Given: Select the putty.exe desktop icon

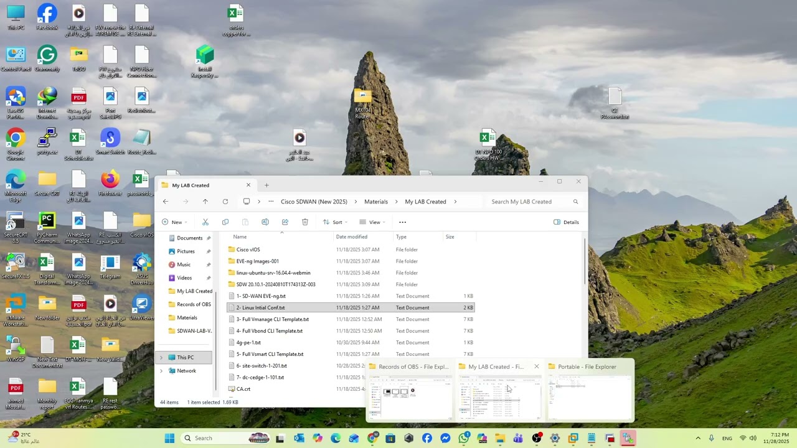Looking at the screenshot, I should (47, 141).
